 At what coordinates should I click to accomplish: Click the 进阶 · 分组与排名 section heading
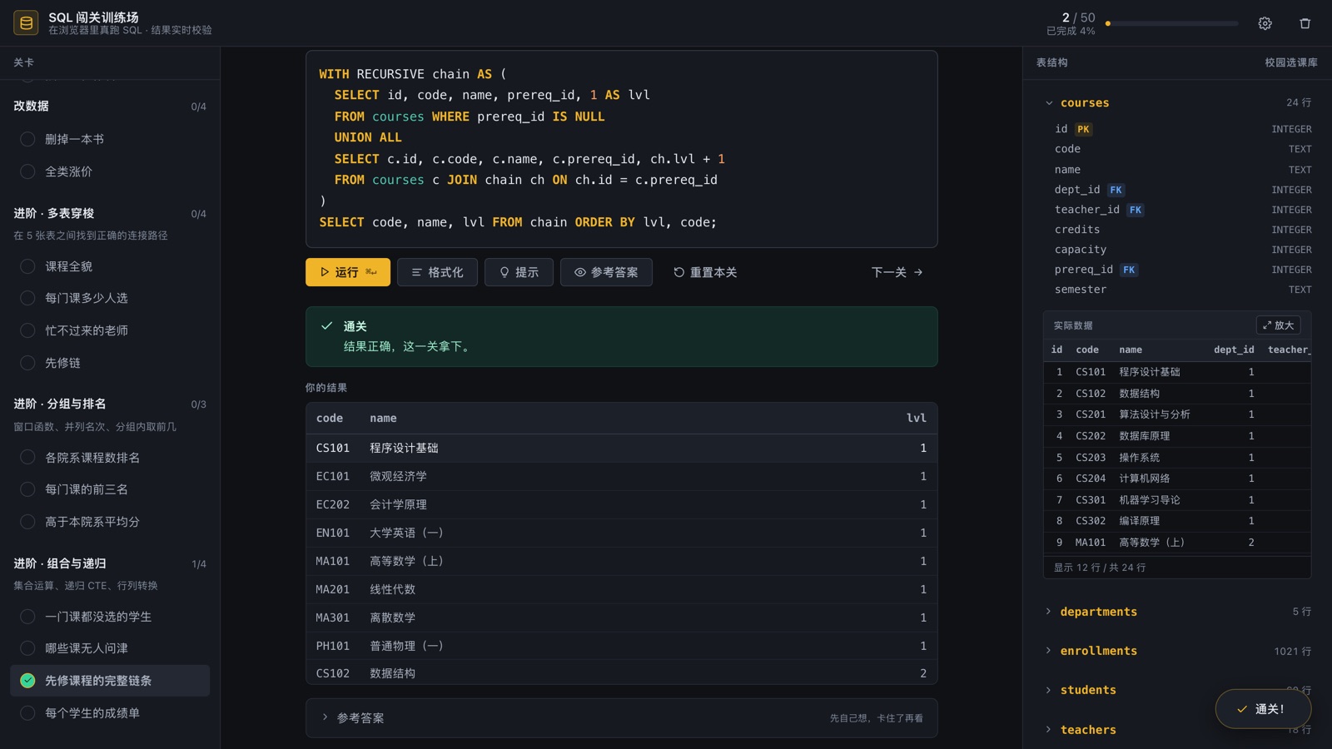[x=60, y=404]
